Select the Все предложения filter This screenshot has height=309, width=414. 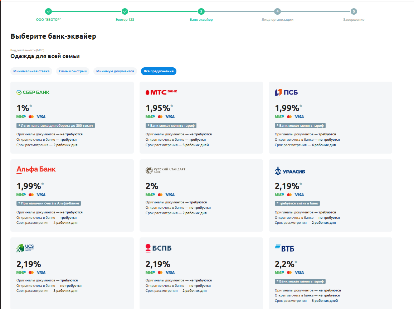[159, 71]
